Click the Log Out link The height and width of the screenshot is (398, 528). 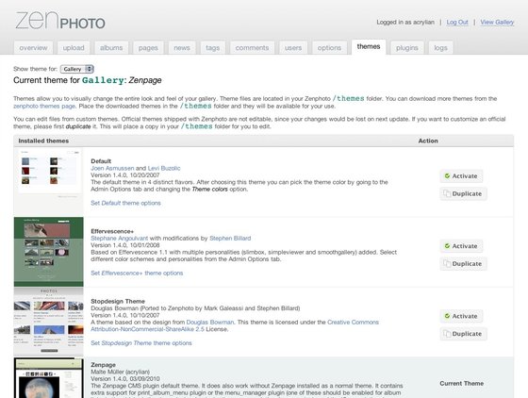457,23
